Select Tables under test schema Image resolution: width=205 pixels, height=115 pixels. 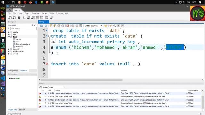point(19,39)
